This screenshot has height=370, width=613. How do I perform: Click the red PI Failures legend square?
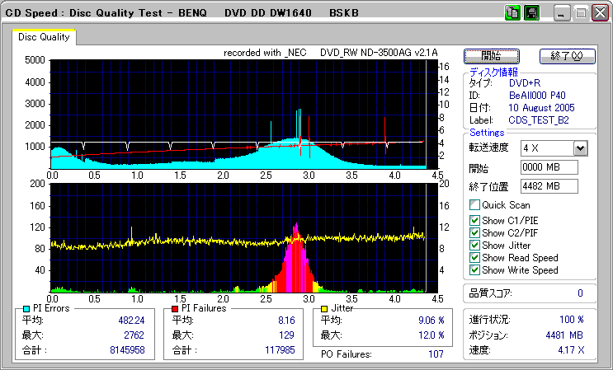pyautogui.click(x=176, y=308)
